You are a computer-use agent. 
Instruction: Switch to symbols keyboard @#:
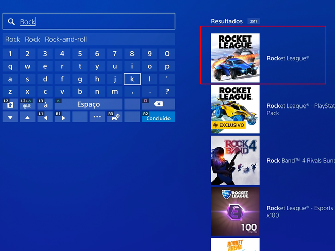(x=27, y=104)
